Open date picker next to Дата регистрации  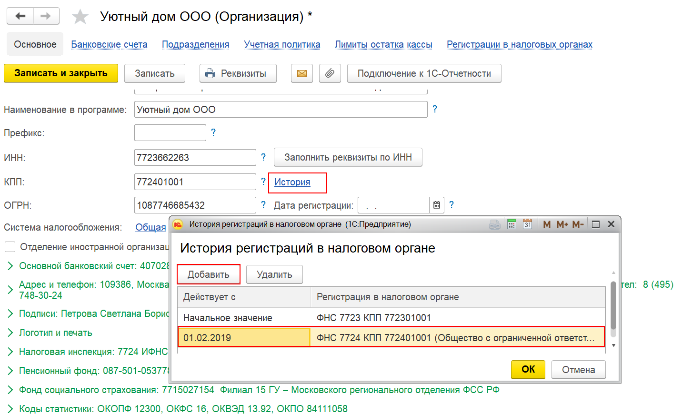pos(437,205)
